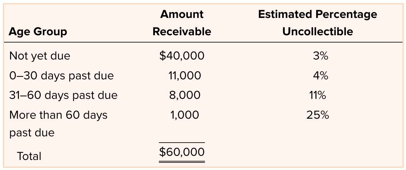406x170 pixels.
Task: Click the word Receivable in header
Action: 182,31
